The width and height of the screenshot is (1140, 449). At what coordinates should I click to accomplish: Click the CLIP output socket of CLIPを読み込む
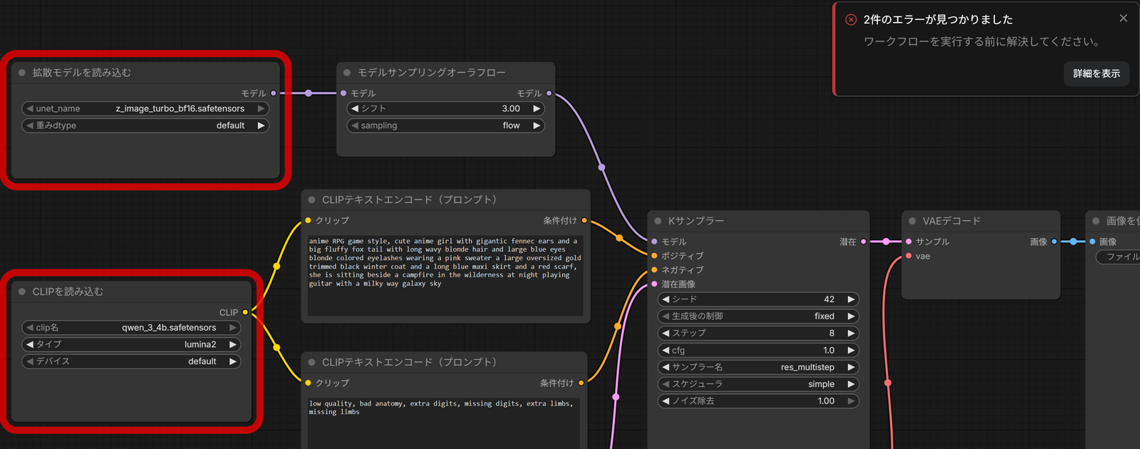245,312
